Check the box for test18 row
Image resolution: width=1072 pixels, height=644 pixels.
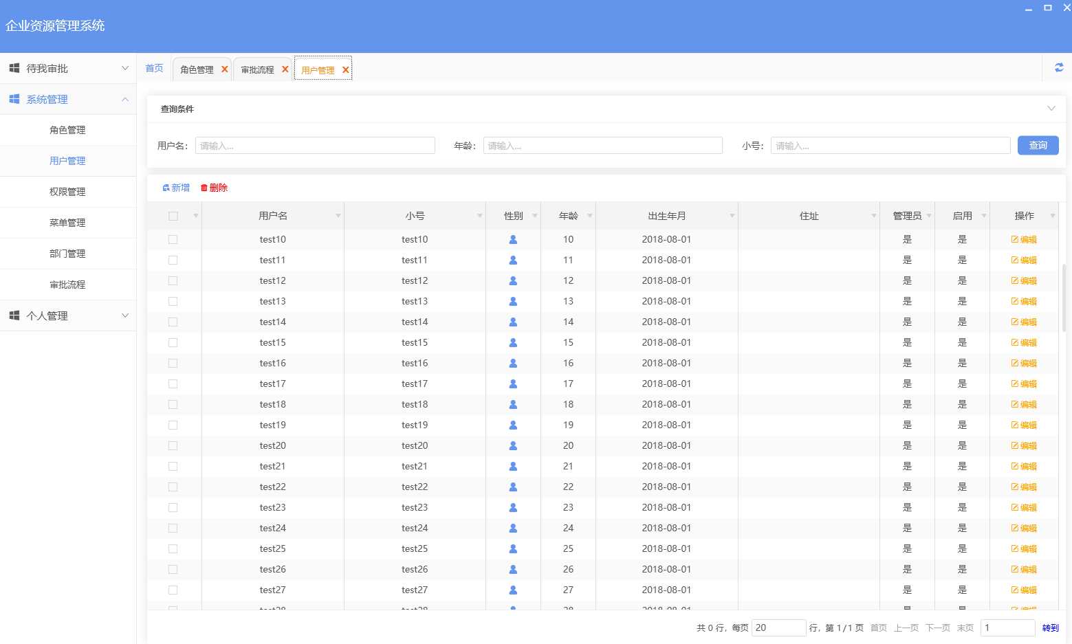pos(173,405)
